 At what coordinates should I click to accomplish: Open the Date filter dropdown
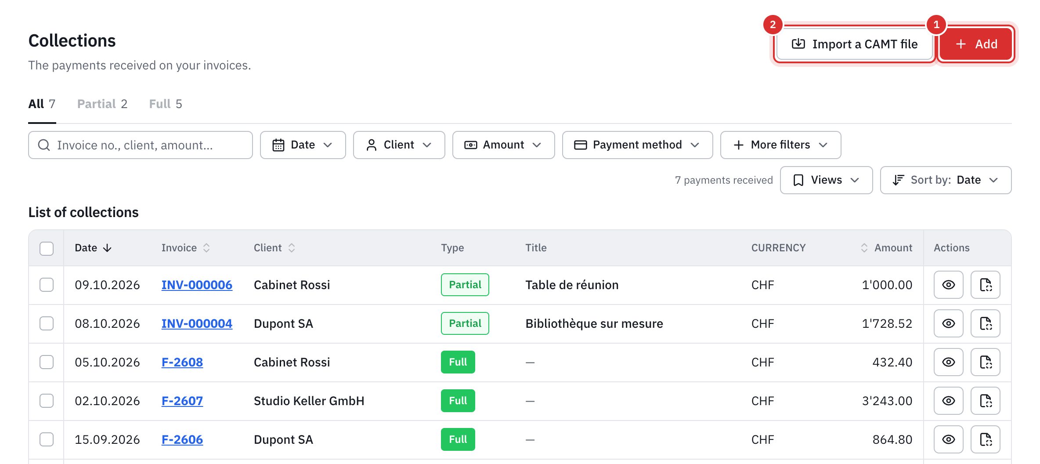click(x=303, y=145)
